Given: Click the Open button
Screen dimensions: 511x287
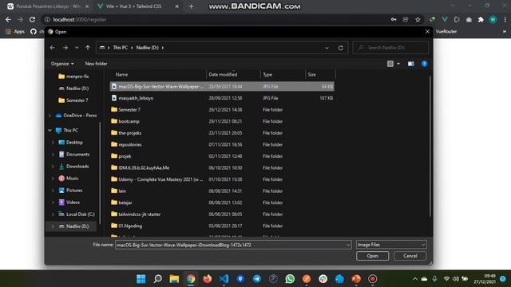Looking at the screenshot, I should [372, 256].
